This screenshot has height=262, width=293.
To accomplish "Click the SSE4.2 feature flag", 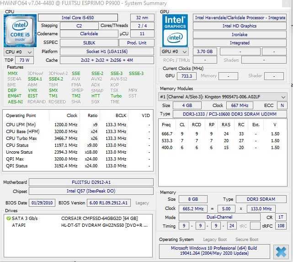I will point(56,79).
